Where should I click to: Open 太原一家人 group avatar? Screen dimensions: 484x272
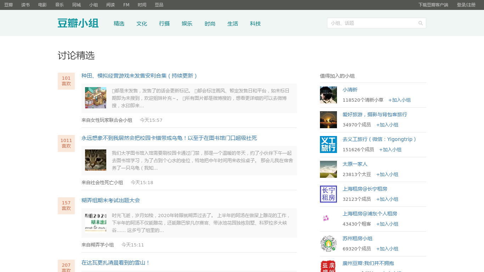pos(328,169)
